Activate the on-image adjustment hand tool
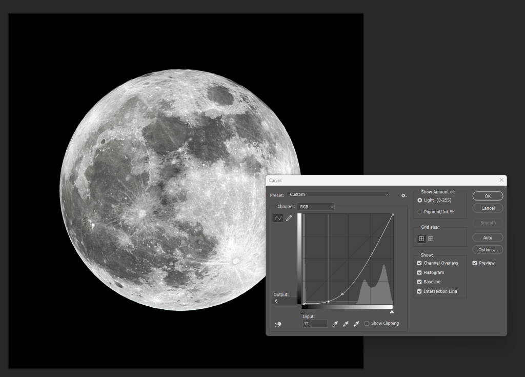The image size is (525, 377). [x=278, y=324]
